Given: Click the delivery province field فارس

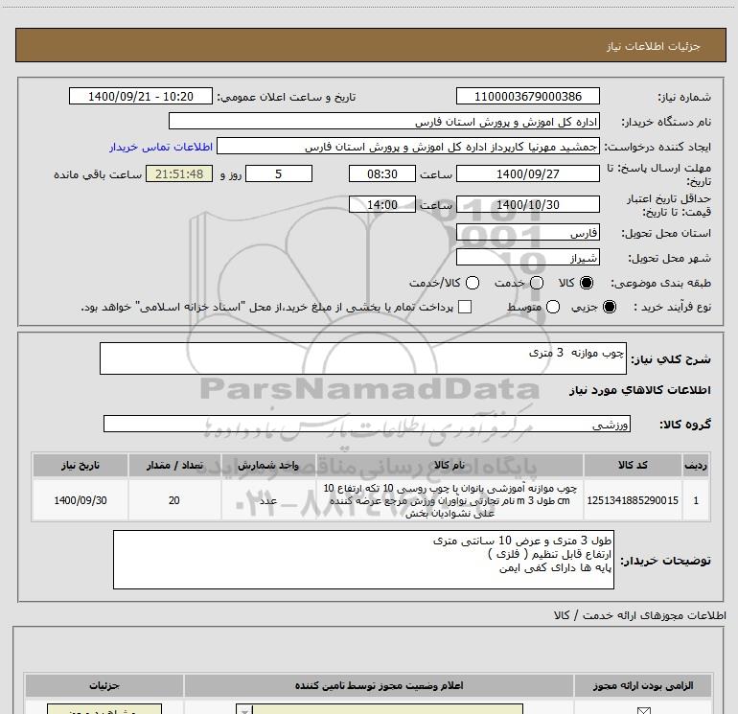Looking at the screenshot, I should pyautogui.click(x=527, y=233).
